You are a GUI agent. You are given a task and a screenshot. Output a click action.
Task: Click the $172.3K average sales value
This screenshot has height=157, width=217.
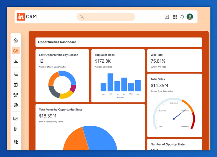(103, 61)
